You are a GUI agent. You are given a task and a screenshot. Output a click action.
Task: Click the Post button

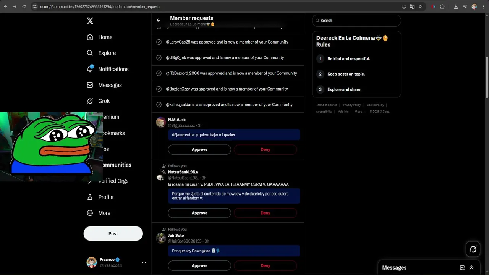click(113, 233)
